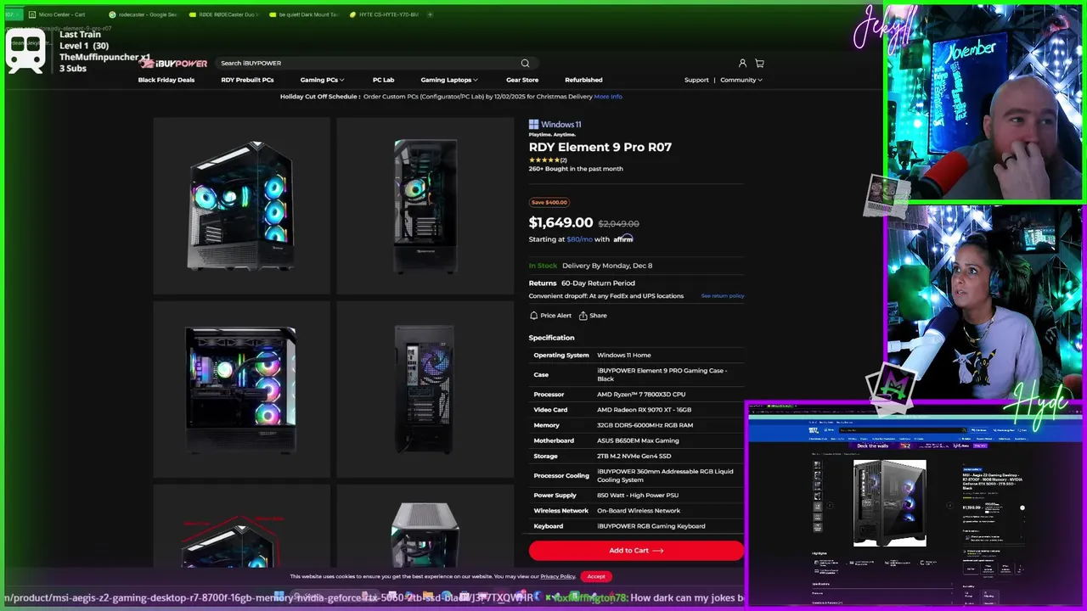Click the new tab plus button
Screen dimensions: 1087x611
pyautogui.click(x=430, y=14)
